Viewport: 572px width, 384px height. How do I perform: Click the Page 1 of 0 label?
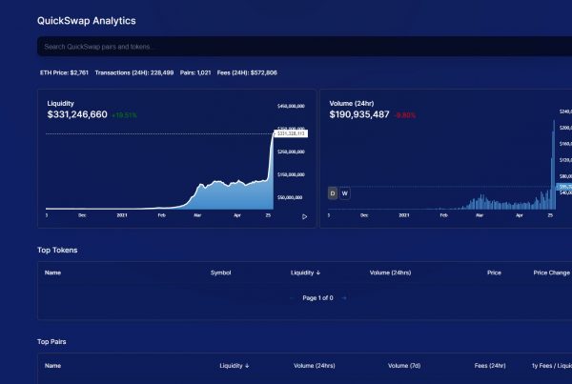[x=317, y=298]
